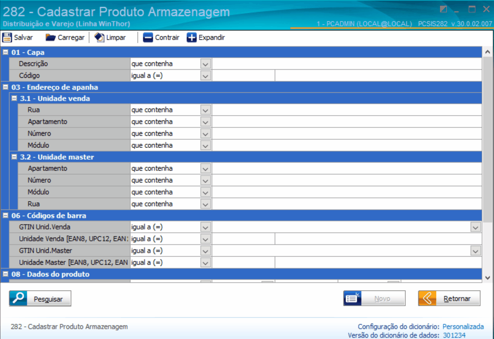Viewport: 494px width, 339px height.
Task: Click the Retornar button
Action: [x=449, y=298]
